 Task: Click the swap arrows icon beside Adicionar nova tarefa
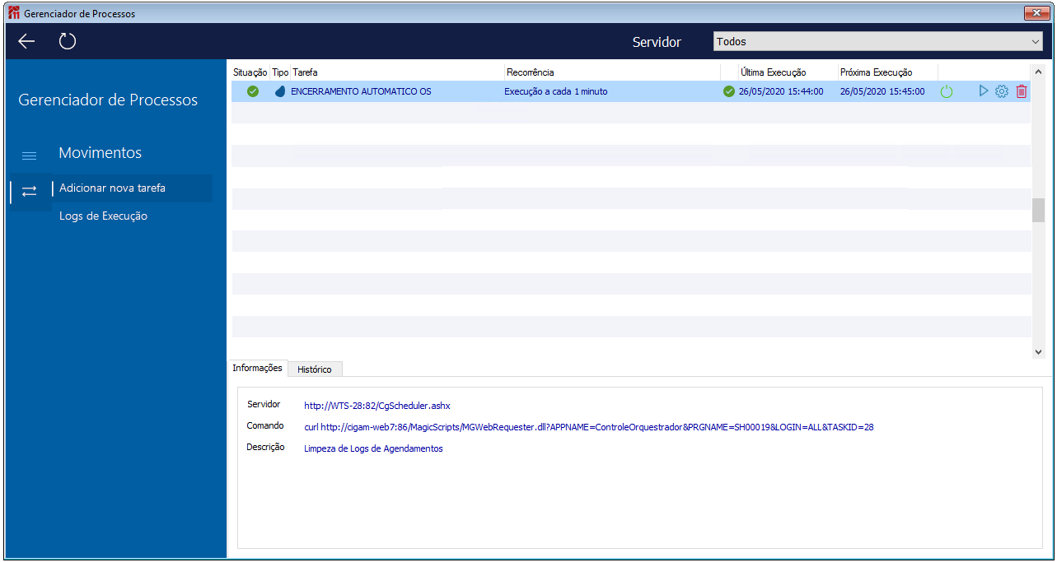29,190
